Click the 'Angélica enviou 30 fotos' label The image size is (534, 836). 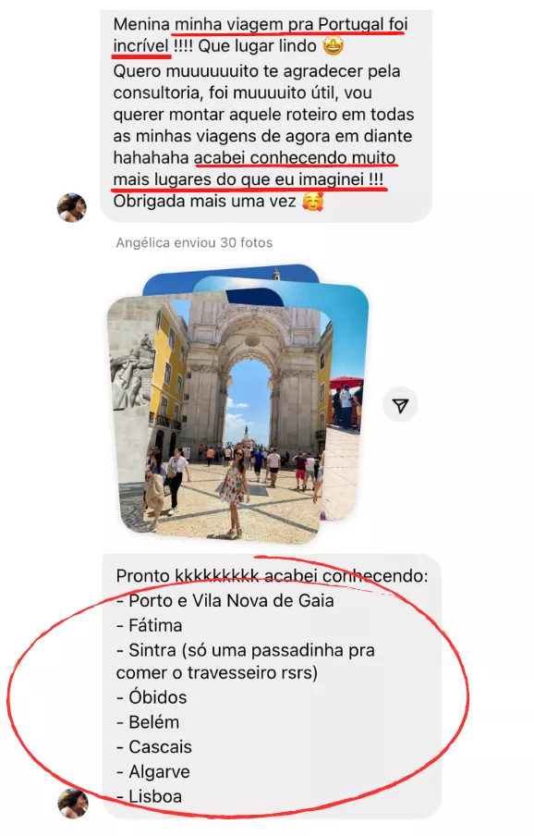194,243
